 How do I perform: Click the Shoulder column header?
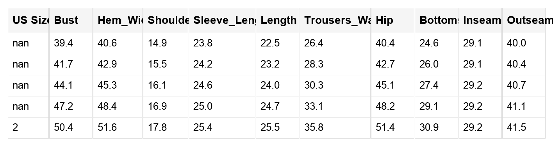click(x=166, y=20)
